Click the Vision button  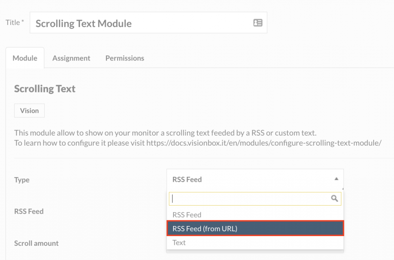tap(29, 111)
